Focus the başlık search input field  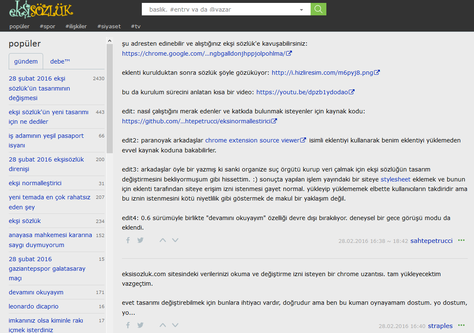click(x=220, y=10)
